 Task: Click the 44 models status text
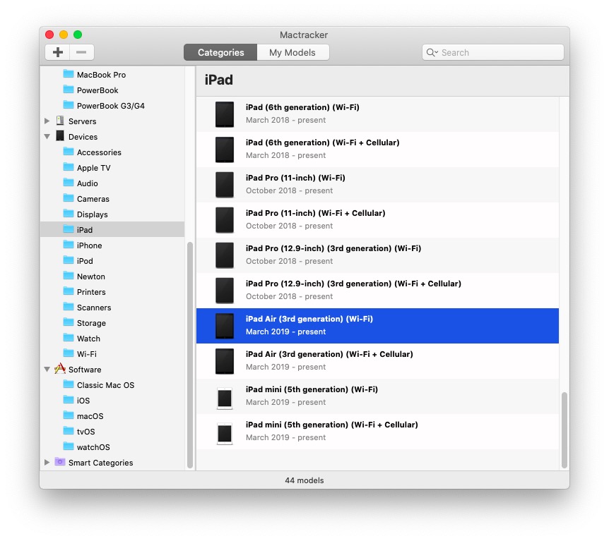[x=304, y=480]
